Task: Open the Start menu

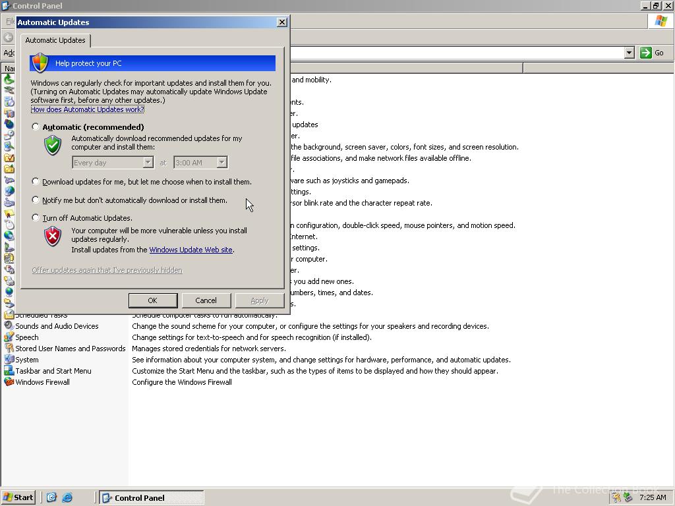Action: (18, 497)
